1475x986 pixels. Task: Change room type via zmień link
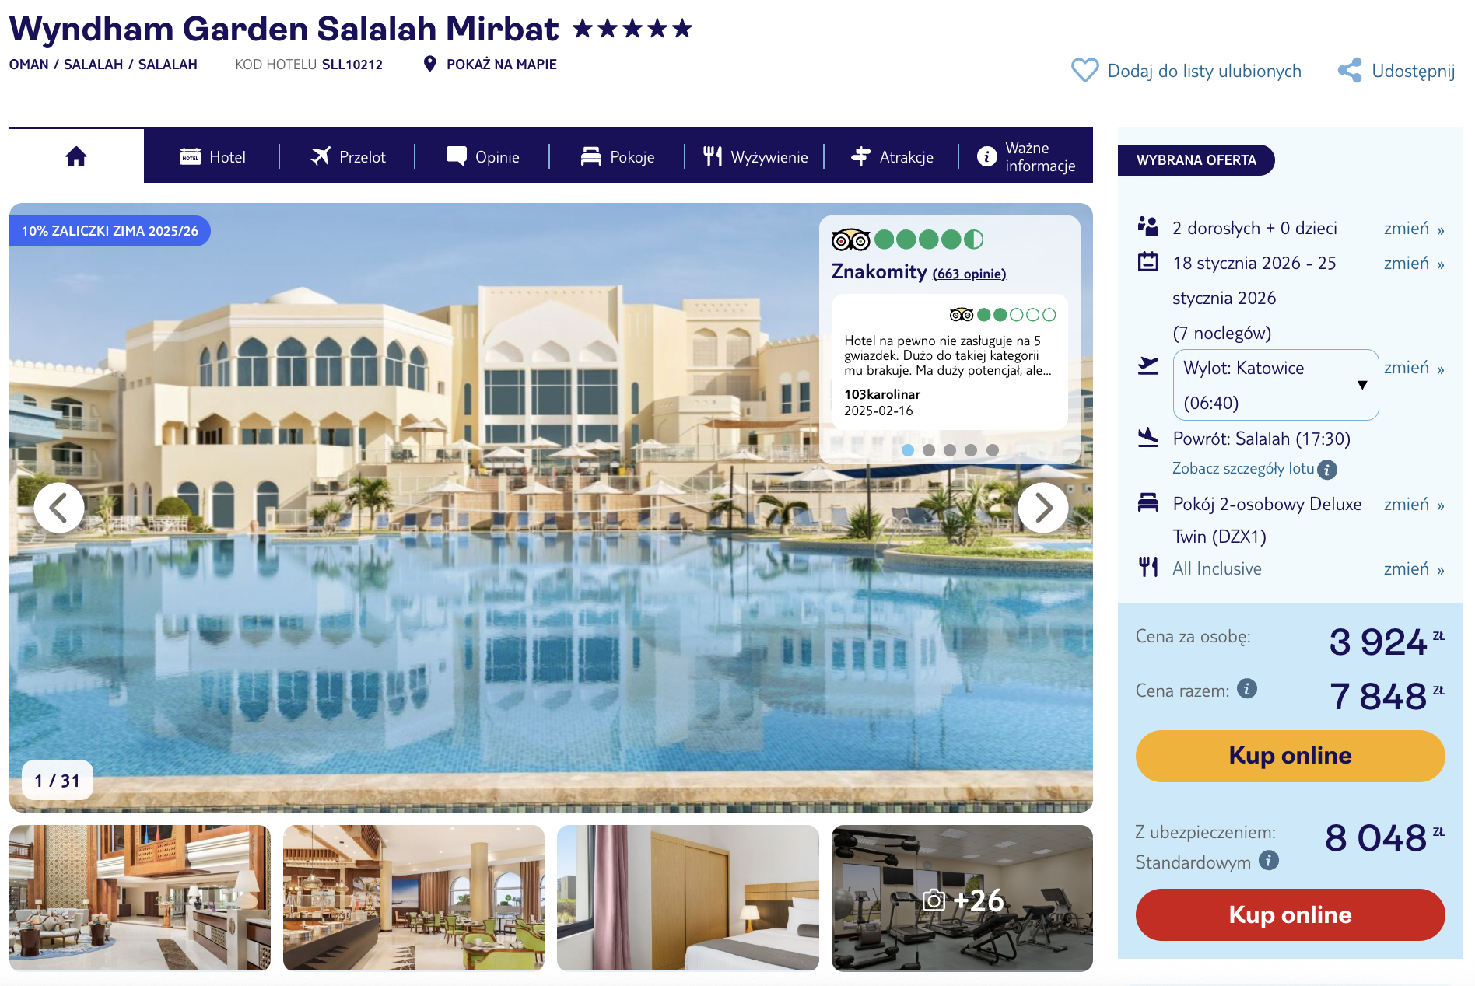pos(1414,505)
